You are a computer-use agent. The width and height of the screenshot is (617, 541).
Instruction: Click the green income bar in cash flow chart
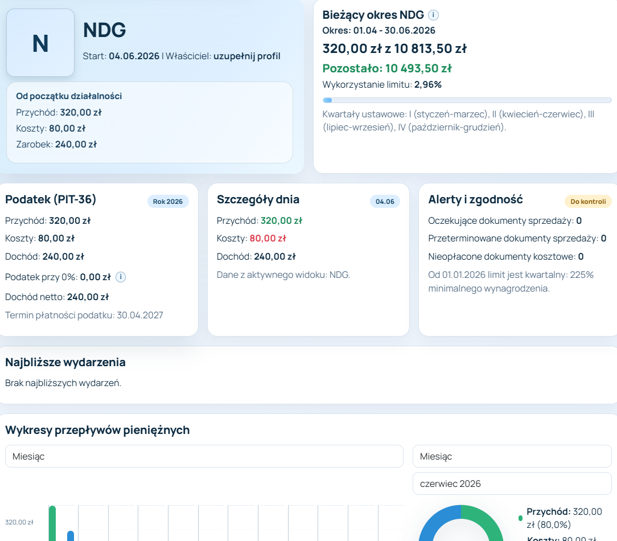click(52, 523)
